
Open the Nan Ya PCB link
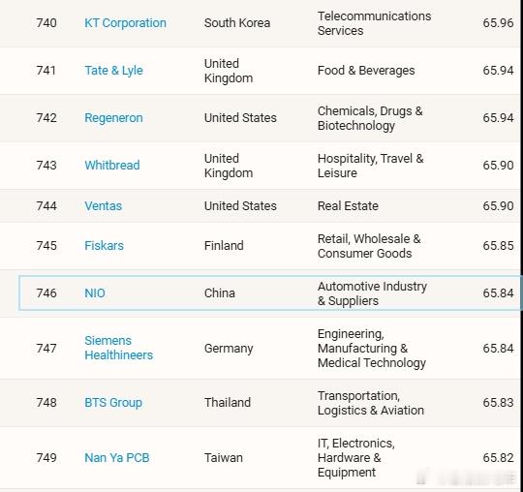[x=117, y=458]
